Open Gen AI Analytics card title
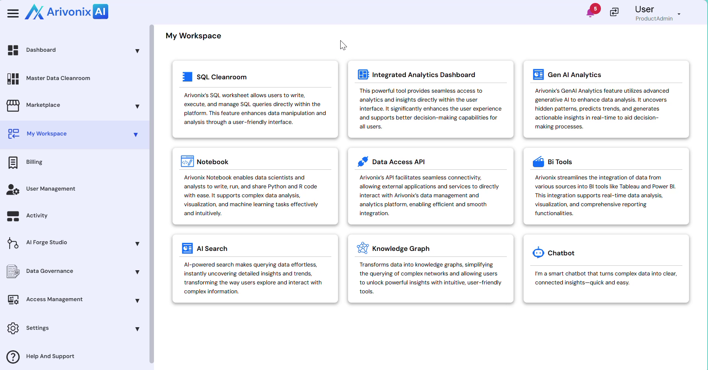The height and width of the screenshot is (370, 708). (574, 75)
